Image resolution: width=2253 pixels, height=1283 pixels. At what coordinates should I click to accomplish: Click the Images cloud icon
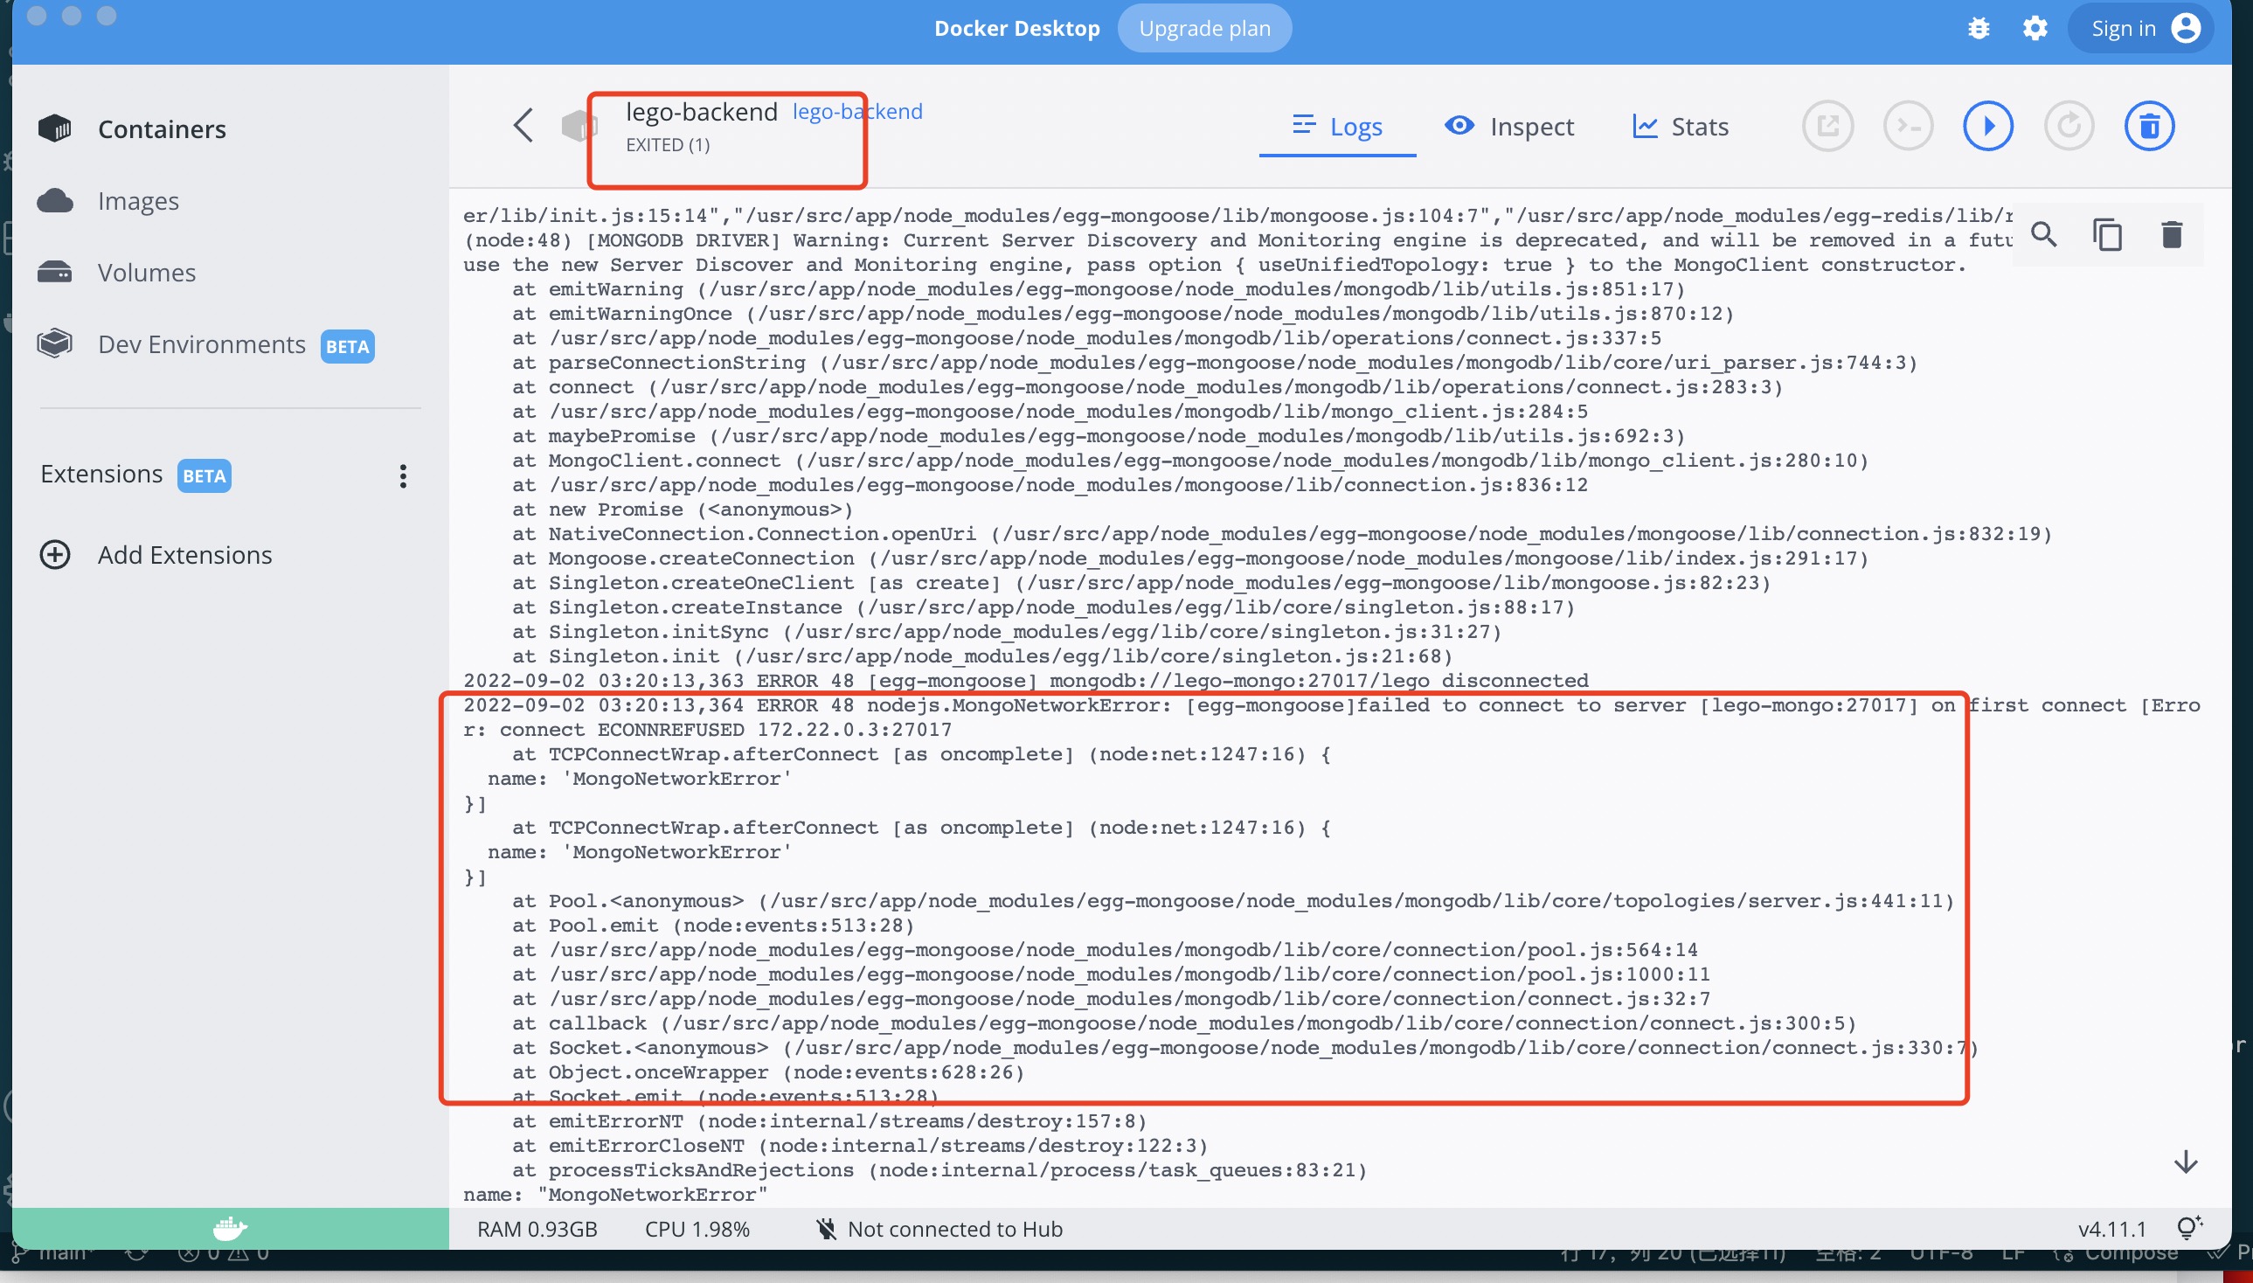[55, 201]
